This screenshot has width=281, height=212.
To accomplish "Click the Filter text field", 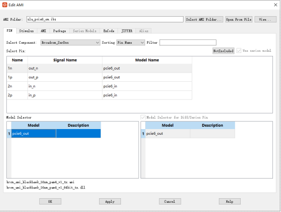I will [188, 43].
